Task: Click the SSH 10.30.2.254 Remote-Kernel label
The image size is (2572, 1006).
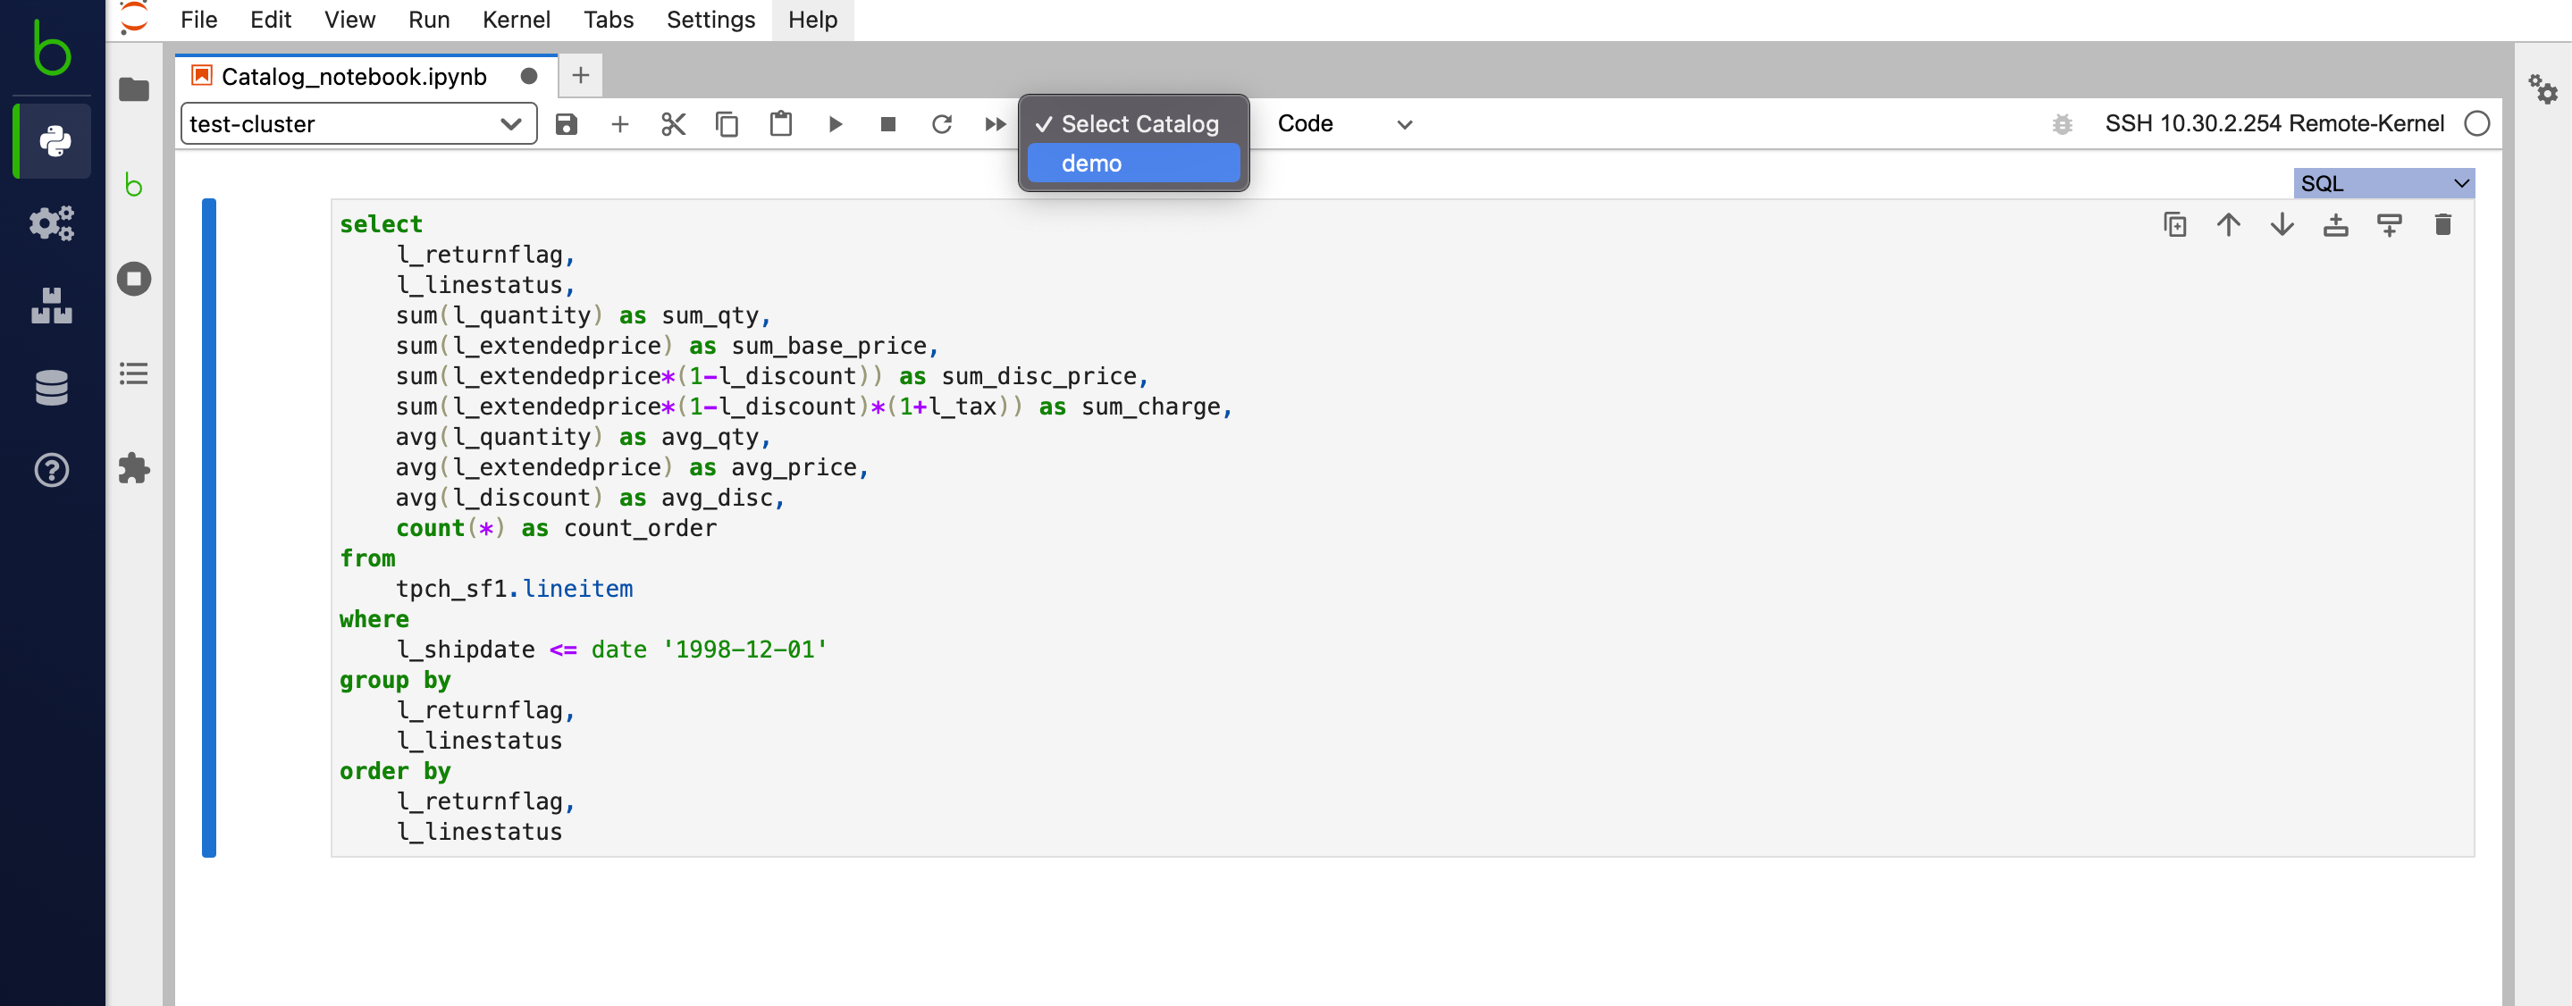Action: 2274,124
